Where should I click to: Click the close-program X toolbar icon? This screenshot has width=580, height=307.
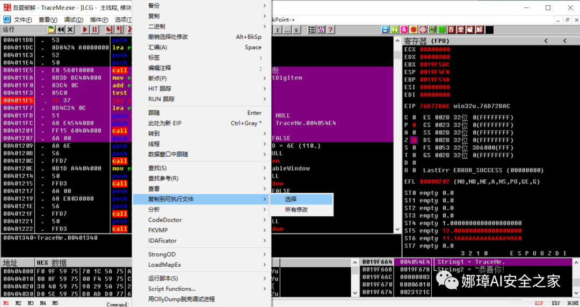click(x=70, y=30)
